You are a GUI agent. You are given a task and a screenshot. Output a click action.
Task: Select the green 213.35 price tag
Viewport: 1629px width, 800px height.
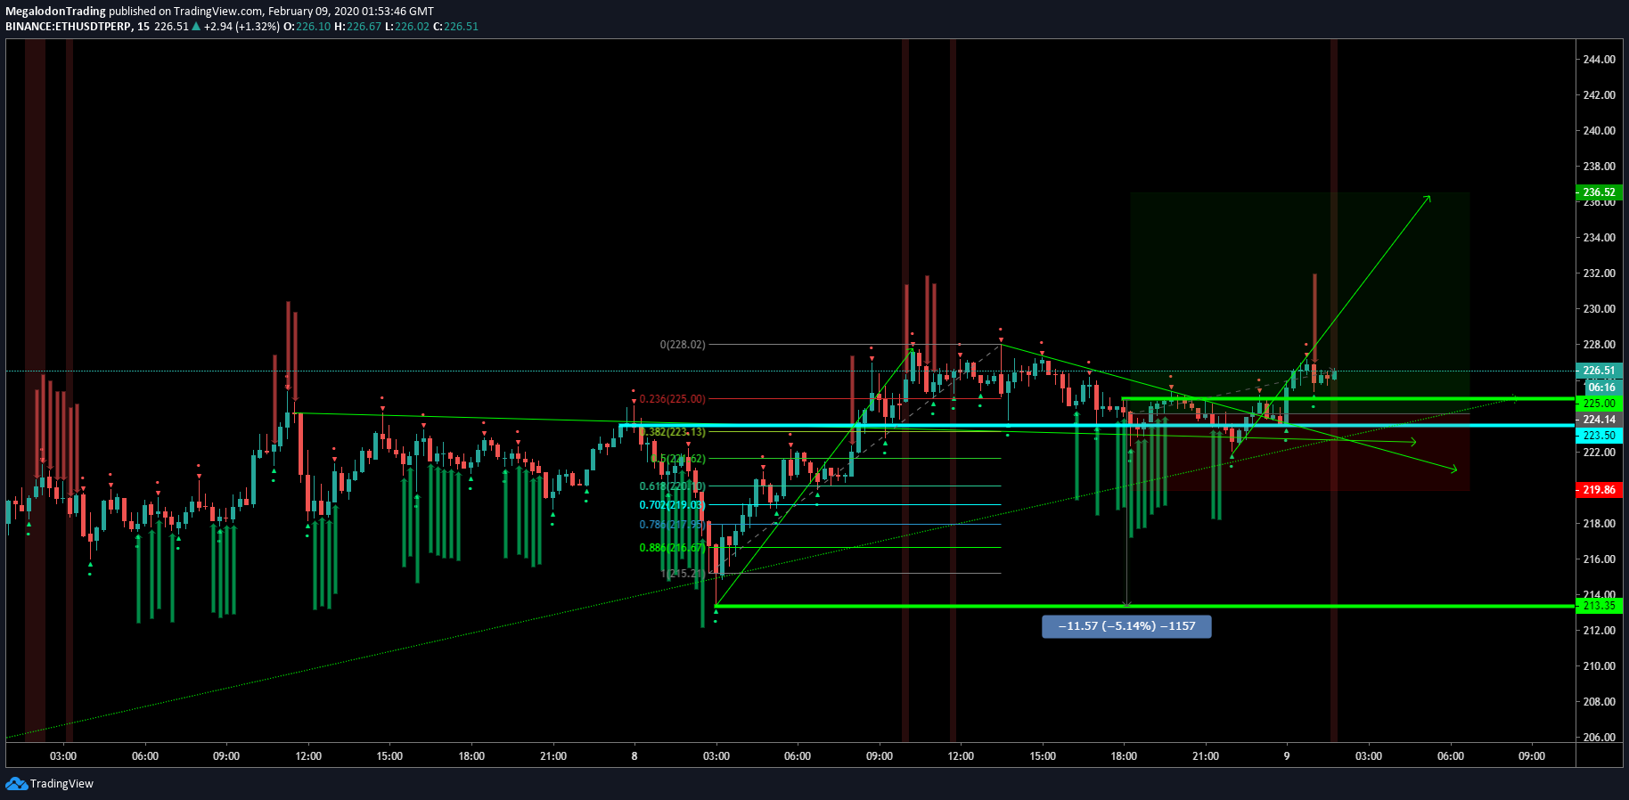click(1599, 606)
